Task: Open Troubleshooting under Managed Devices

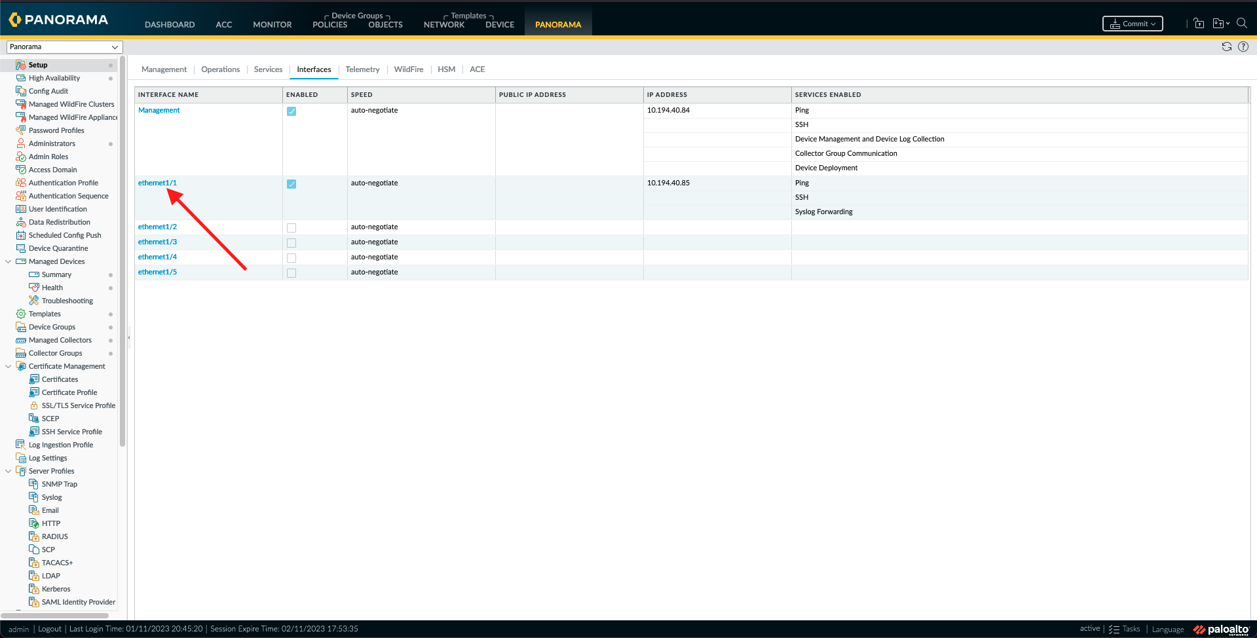Action: point(67,300)
